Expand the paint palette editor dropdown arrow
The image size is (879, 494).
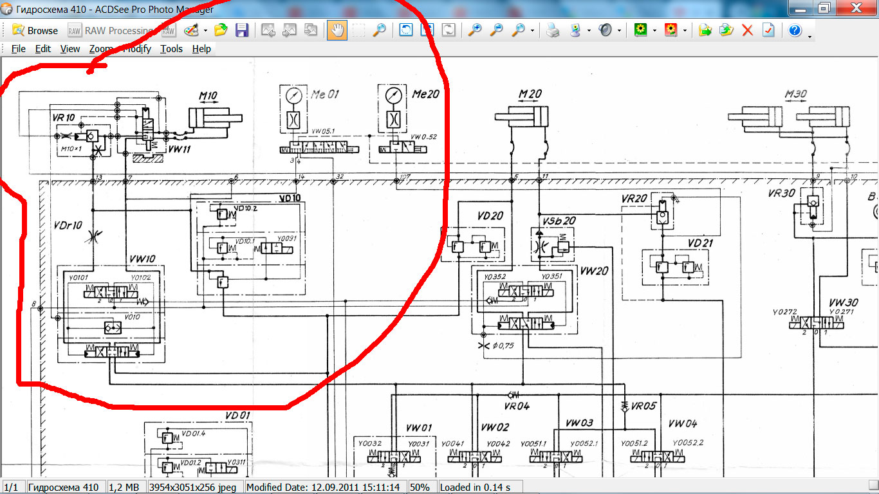coord(205,31)
